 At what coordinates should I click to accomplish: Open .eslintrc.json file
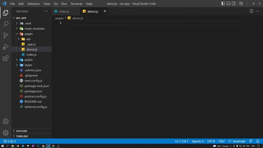[x=32, y=70]
